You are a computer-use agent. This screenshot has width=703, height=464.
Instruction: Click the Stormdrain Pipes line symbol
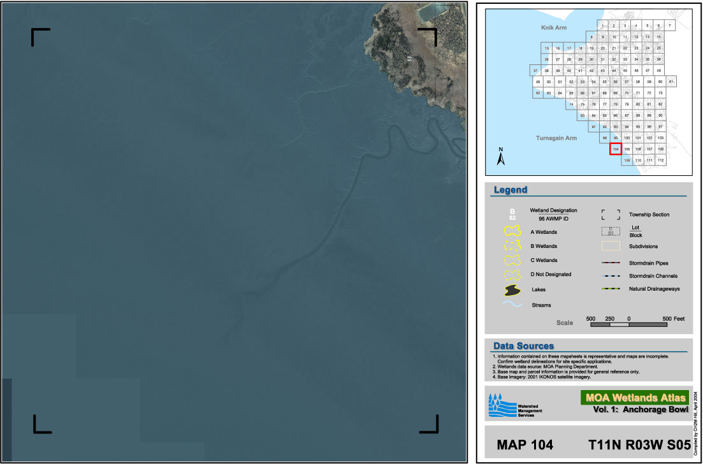pyautogui.click(x=611, y=263)
